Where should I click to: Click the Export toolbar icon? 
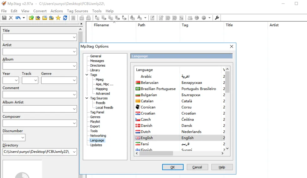click(x=161, y=18)
